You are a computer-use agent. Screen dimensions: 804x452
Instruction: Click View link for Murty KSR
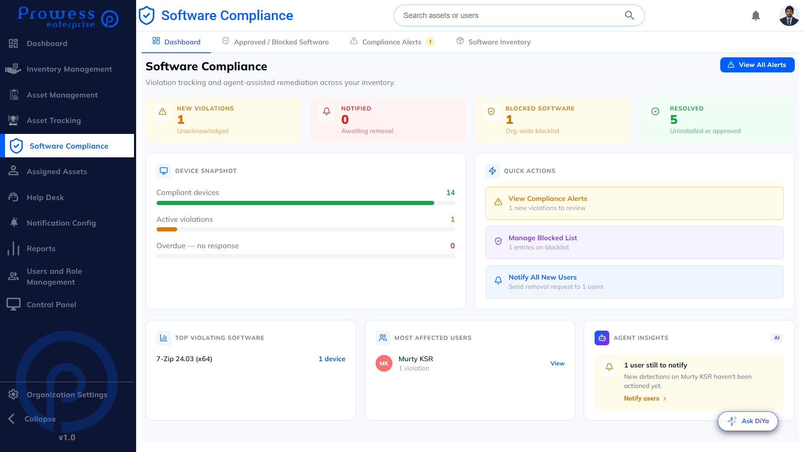557,363
